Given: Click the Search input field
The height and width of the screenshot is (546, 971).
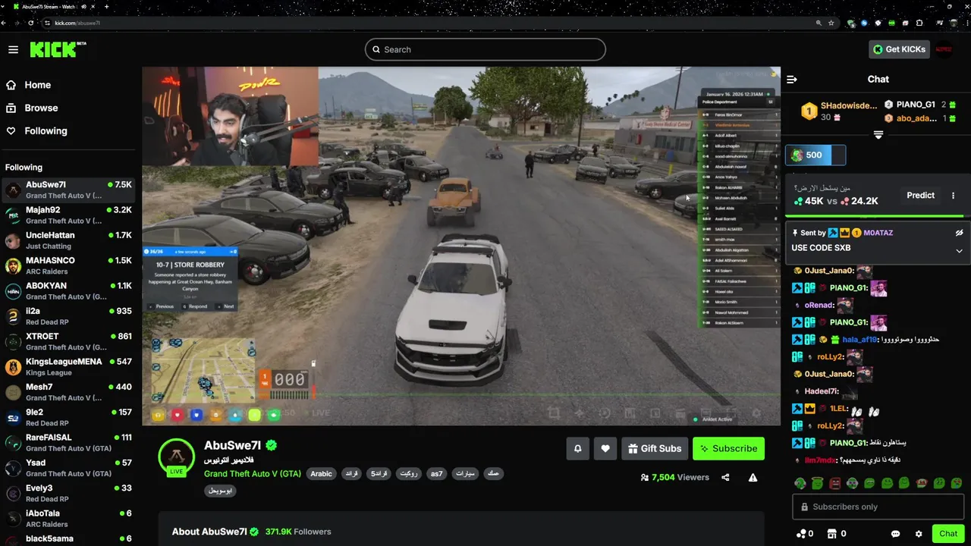Looking at the screenshot, I should point(485,49).
